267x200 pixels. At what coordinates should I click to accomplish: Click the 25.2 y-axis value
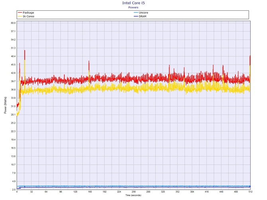[13, 123]
